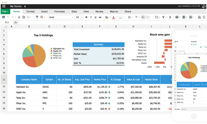Expand the clear formatting options arrow
Viewport: 207px width, 124px height.
point(45,17)
